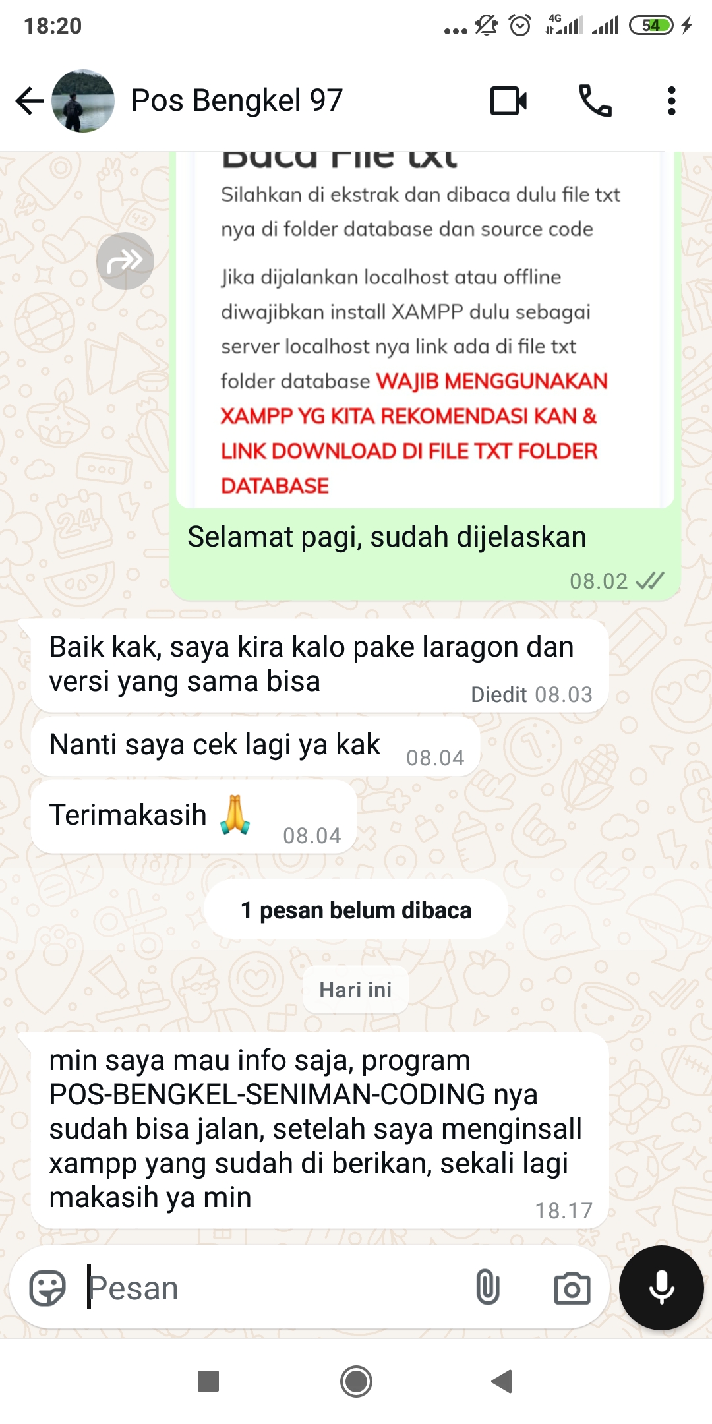Tap the back arrow to leave chat
The height and width of the screenshot is (1424, 712).
[x=30, y=101]
